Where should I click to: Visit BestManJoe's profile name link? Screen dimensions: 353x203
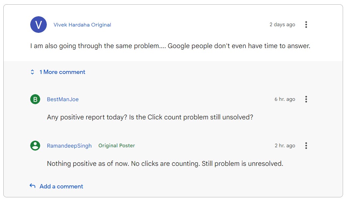(x=63, y=100)
